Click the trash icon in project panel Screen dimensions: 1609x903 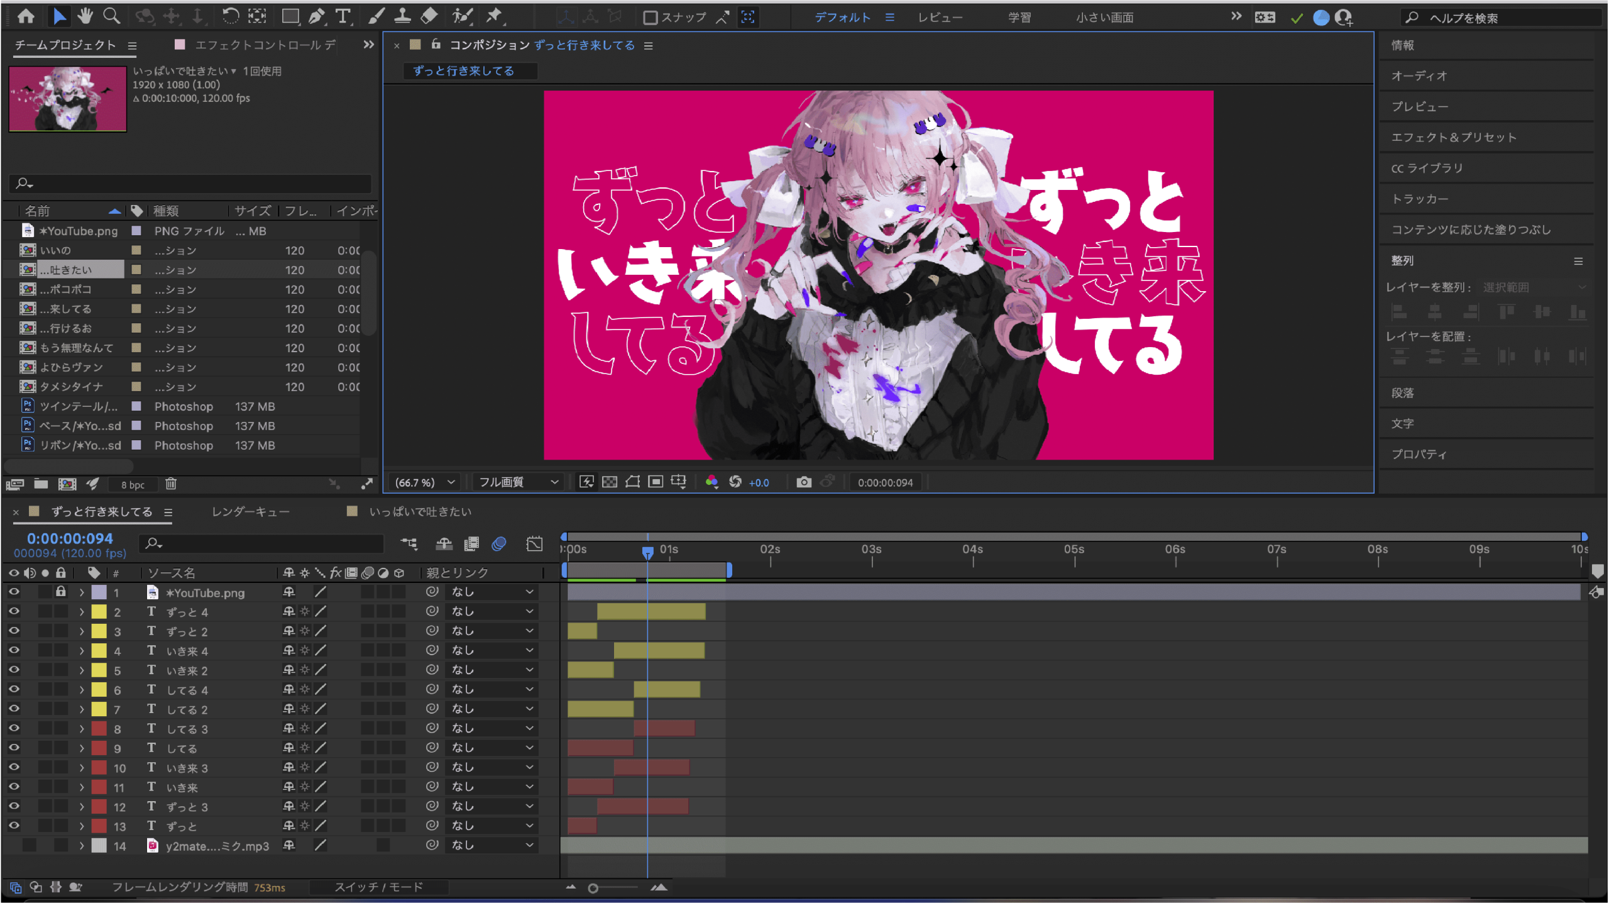point(171,484)
